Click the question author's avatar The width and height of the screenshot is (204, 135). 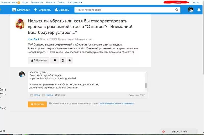pyautogui.click(x=20, y=24)
